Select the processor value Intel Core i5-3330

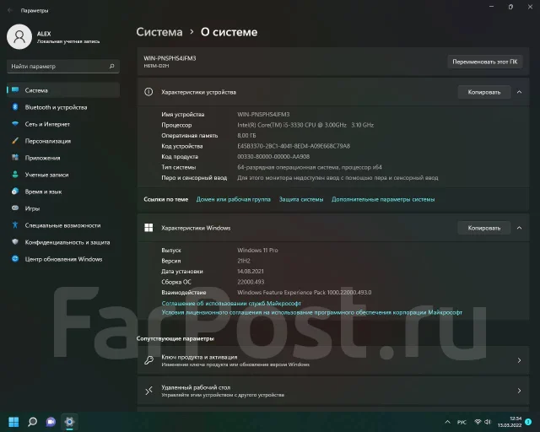click(305, 125)
